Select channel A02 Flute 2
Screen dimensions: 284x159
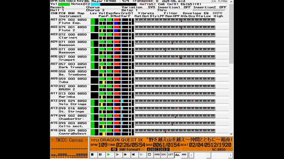(70, 29)
